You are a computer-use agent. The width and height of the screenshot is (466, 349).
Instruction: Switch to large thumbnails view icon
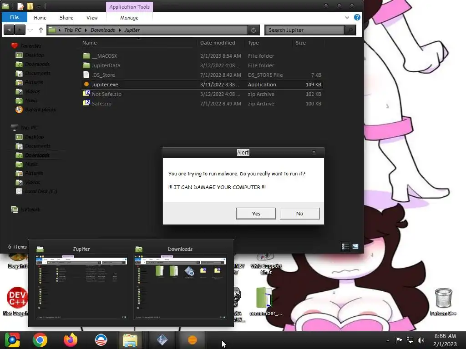pos(355,246)
